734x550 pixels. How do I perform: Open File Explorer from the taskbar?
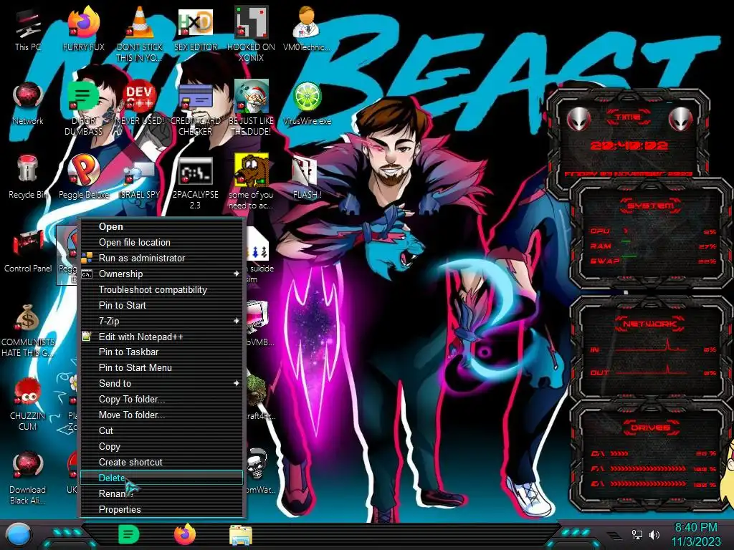[241, 535]
